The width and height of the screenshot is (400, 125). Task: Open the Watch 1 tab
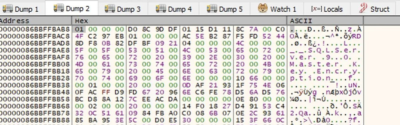pyautogui.click(x=277, y=9)
